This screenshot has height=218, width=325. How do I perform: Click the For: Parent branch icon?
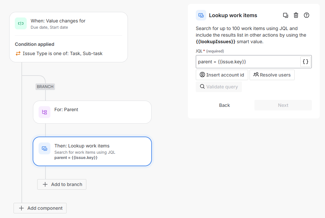coord(44,112)
